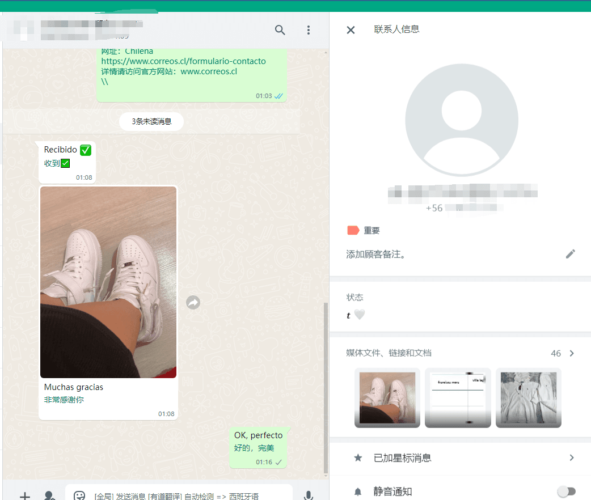The height and width of the screenshot is (500, 591).
Task: Open the correos.cl contact form link
Action: click(183, 61)
